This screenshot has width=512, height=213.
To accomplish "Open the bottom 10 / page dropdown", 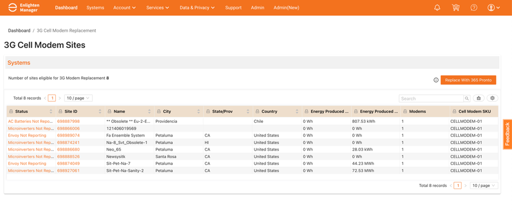I will point(484,185).
